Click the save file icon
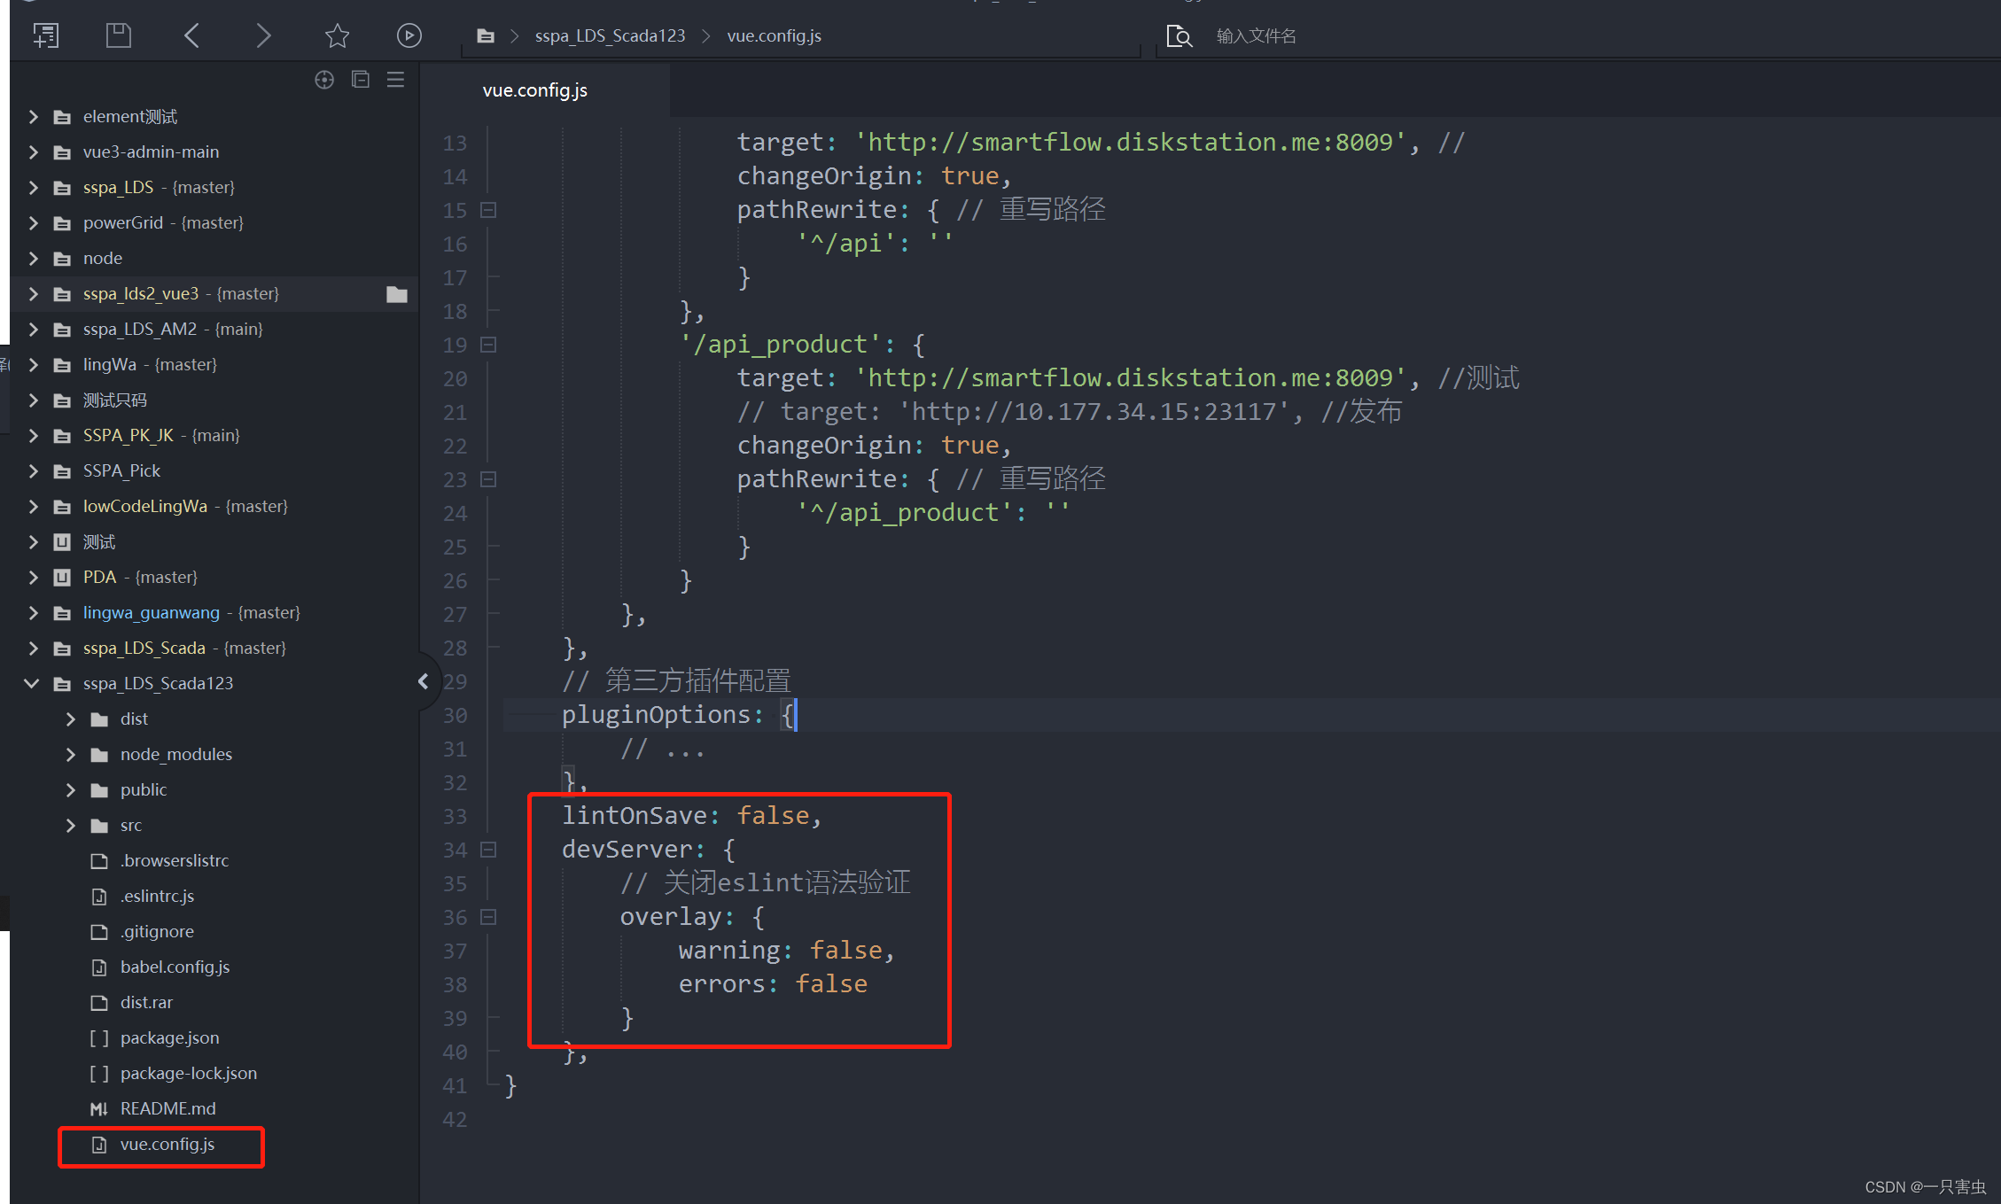Image resolution: width=2001 pixels, height=1204 pixels. [x=118, y=35]
